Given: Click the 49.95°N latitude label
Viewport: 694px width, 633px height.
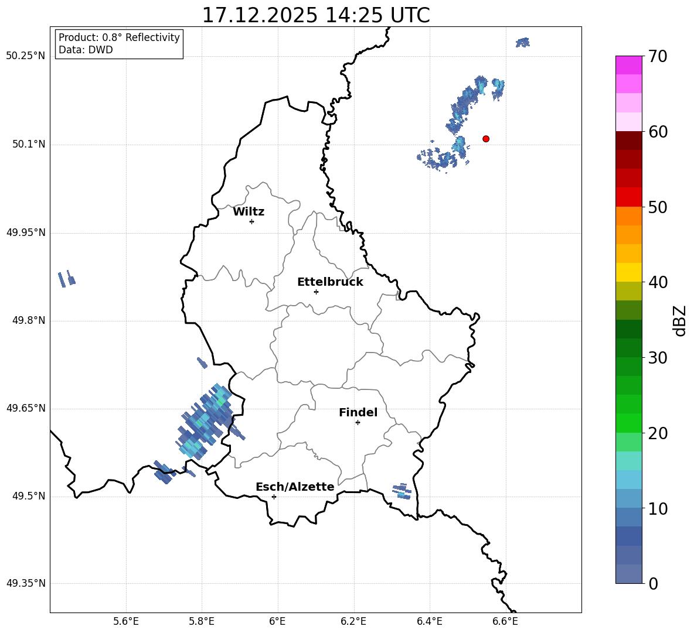Looking at the screenshot, I should tap(26, 232).
